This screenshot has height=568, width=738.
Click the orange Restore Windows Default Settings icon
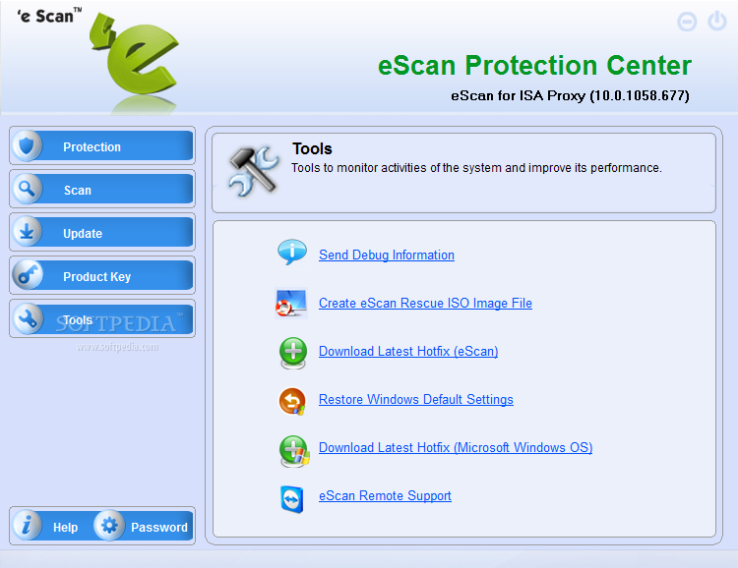point(292,401)
